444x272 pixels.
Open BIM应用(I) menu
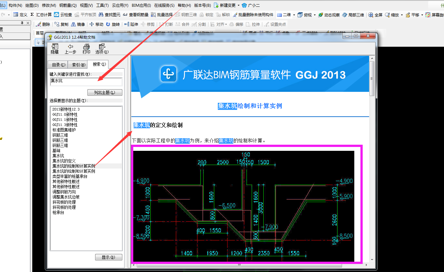tap(141, 5)
